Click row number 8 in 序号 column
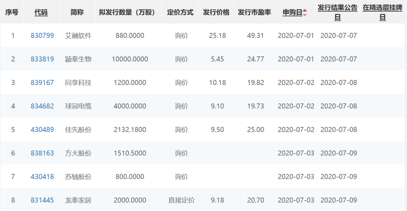Viewport: 407px width, 211px height. pos(13,200)
